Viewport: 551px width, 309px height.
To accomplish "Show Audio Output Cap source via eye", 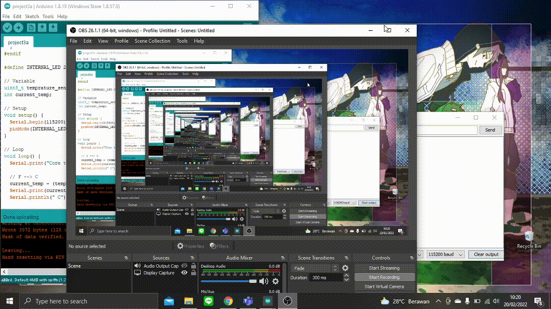I will tap(184, 266).
